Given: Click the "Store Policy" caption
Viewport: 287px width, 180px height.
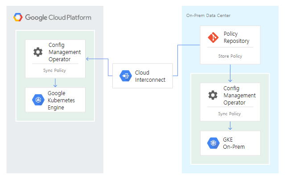Looking at the screenshot, I should pyautogui.click(x=230, y=56).
